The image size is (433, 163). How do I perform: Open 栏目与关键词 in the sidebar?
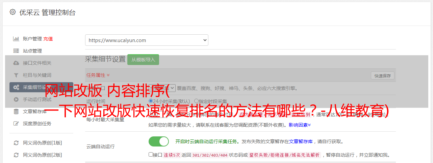click(37, 75)
